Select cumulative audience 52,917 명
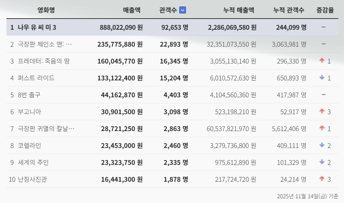Screen dimensions: 344x203 (x=293, y=112)
